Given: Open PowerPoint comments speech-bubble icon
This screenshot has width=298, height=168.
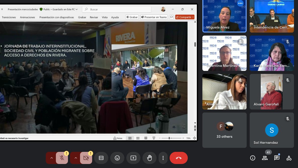Looking at the screenshot, I should click(x=171, y=17).
